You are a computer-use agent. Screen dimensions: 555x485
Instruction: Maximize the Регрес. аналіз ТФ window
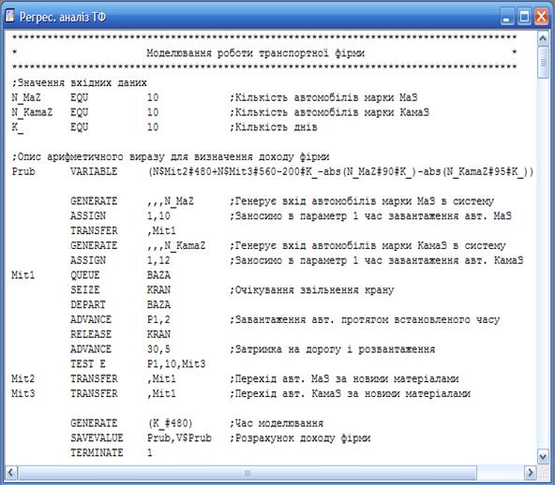point(524,17)
